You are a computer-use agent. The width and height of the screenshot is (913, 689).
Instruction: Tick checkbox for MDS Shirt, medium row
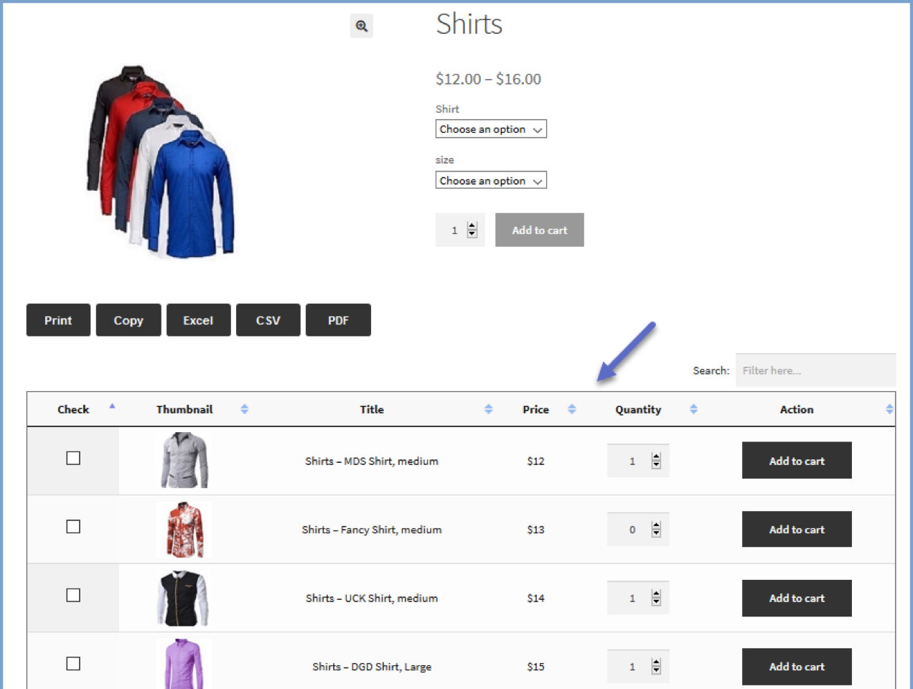[x=73, y=458]
